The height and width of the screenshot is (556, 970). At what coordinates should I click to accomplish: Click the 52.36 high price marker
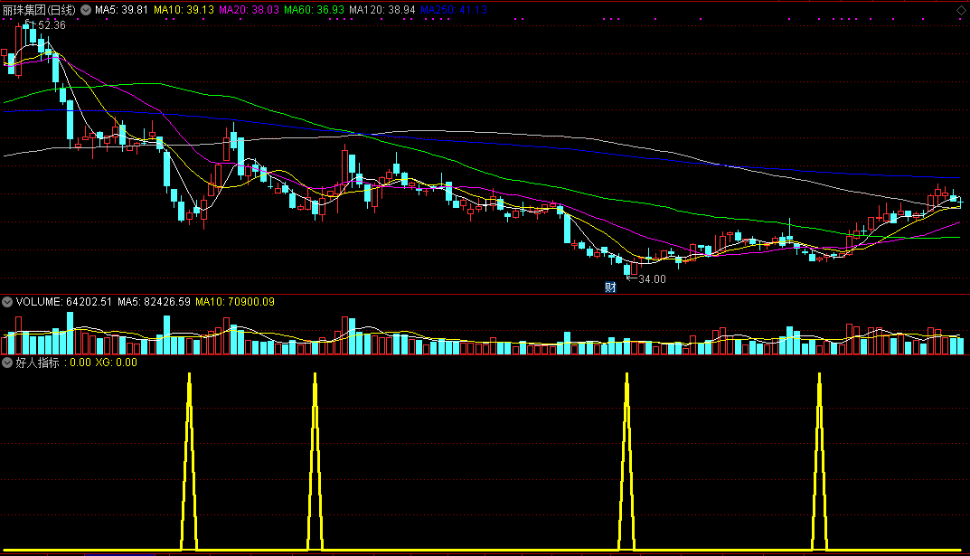tap(52, 25)
